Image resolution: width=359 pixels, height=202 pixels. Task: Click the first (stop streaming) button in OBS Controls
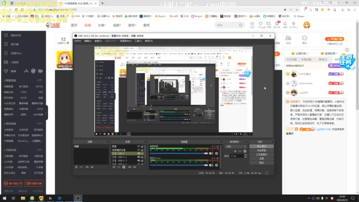262,146
